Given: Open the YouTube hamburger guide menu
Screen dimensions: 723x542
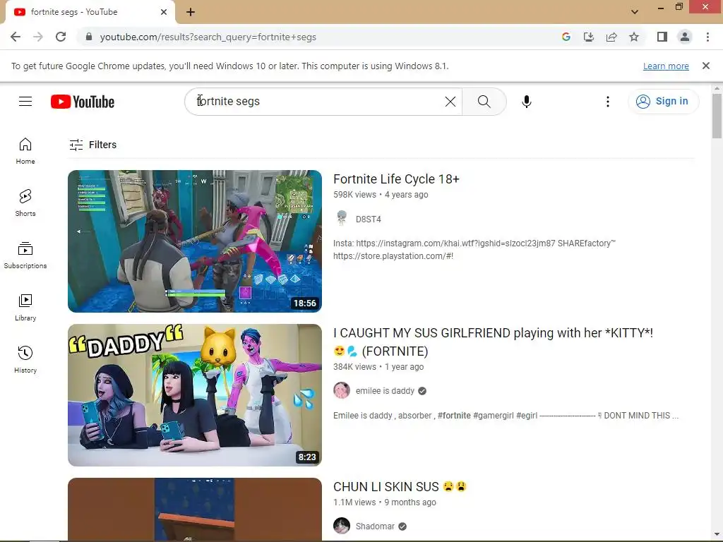Looking at the screenshot, I should [x=25, y=102].
